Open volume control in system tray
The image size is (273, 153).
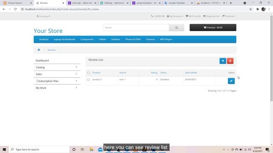tap(250, 149)
